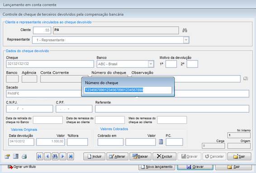Viewport: 256px width, 173px height.
Task: Click the Excluir button
Action: [164, 157]
